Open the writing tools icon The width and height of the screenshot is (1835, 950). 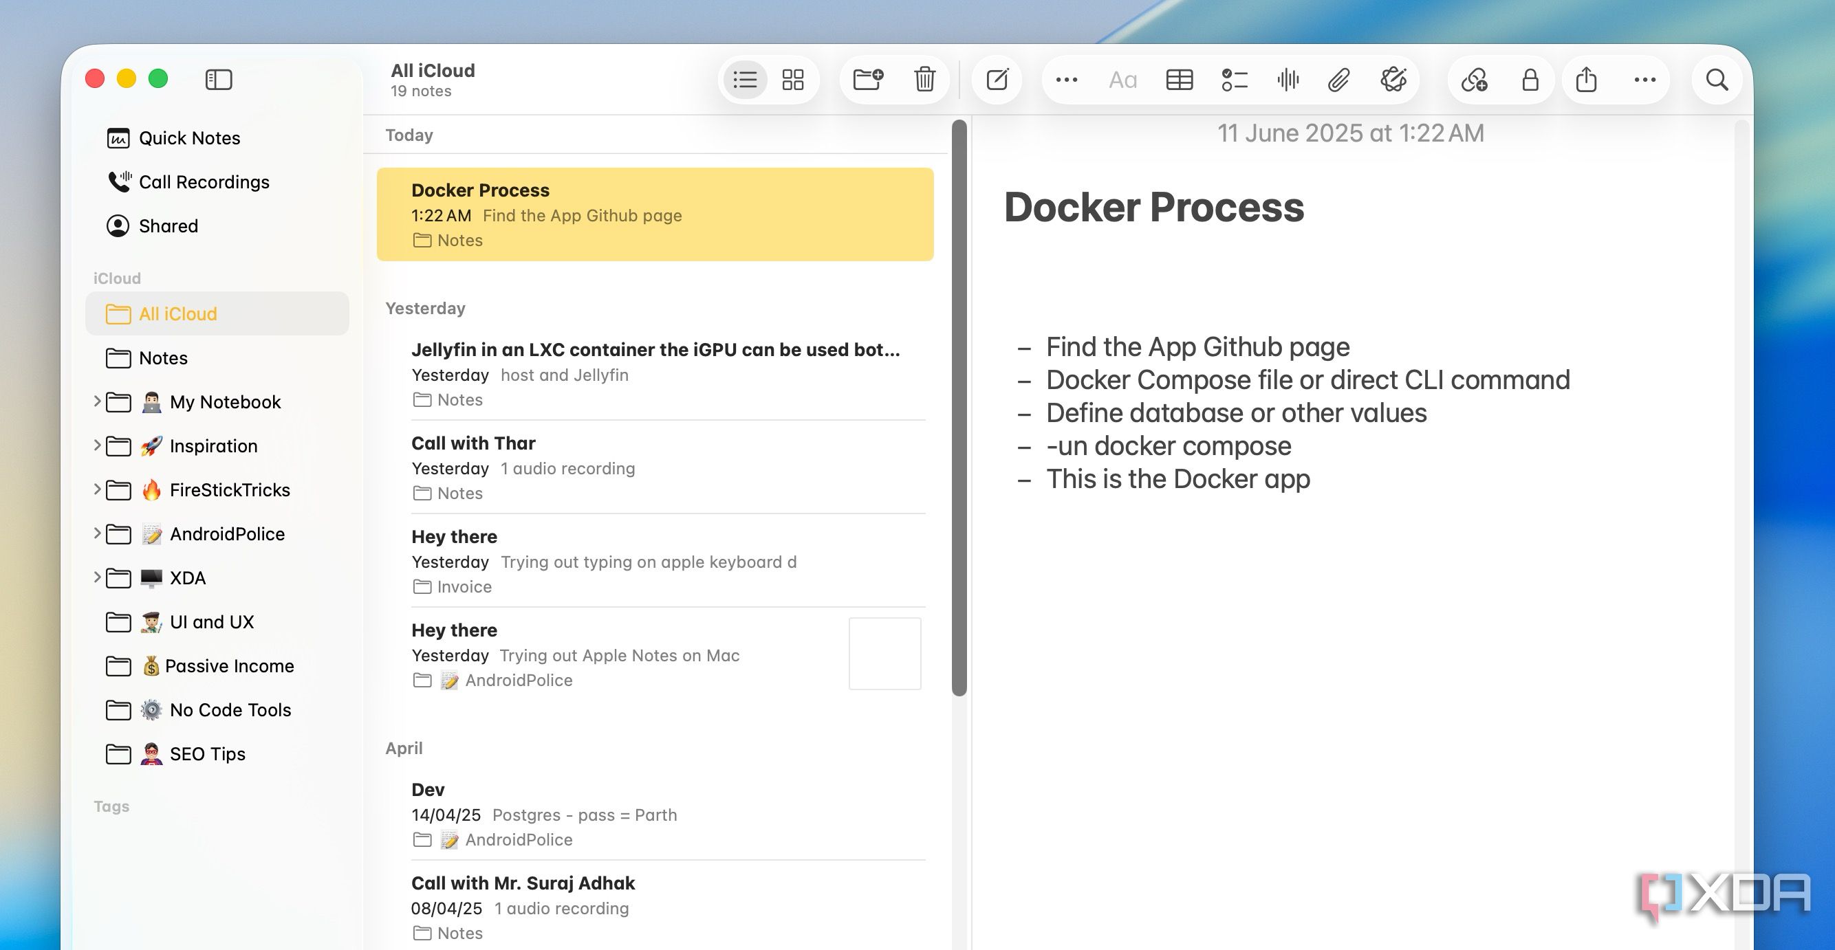(1393, 80)
